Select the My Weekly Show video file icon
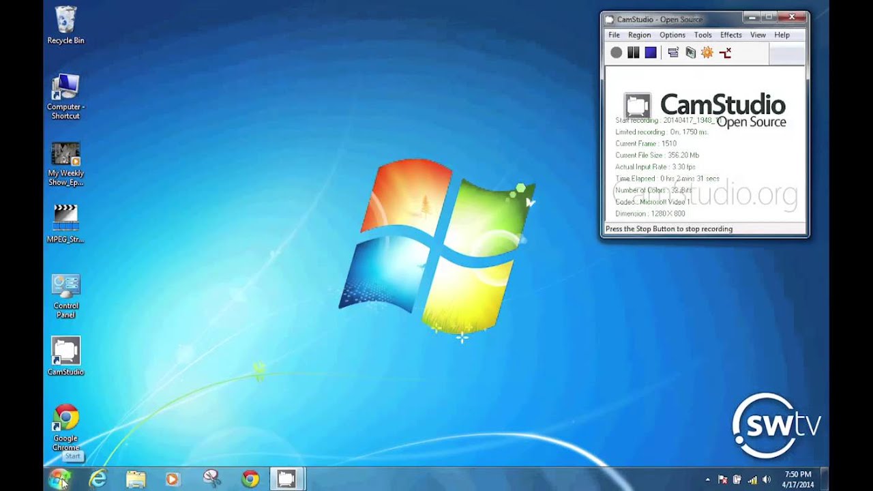This screenshot has height=491, width=873. coord(65,164)
